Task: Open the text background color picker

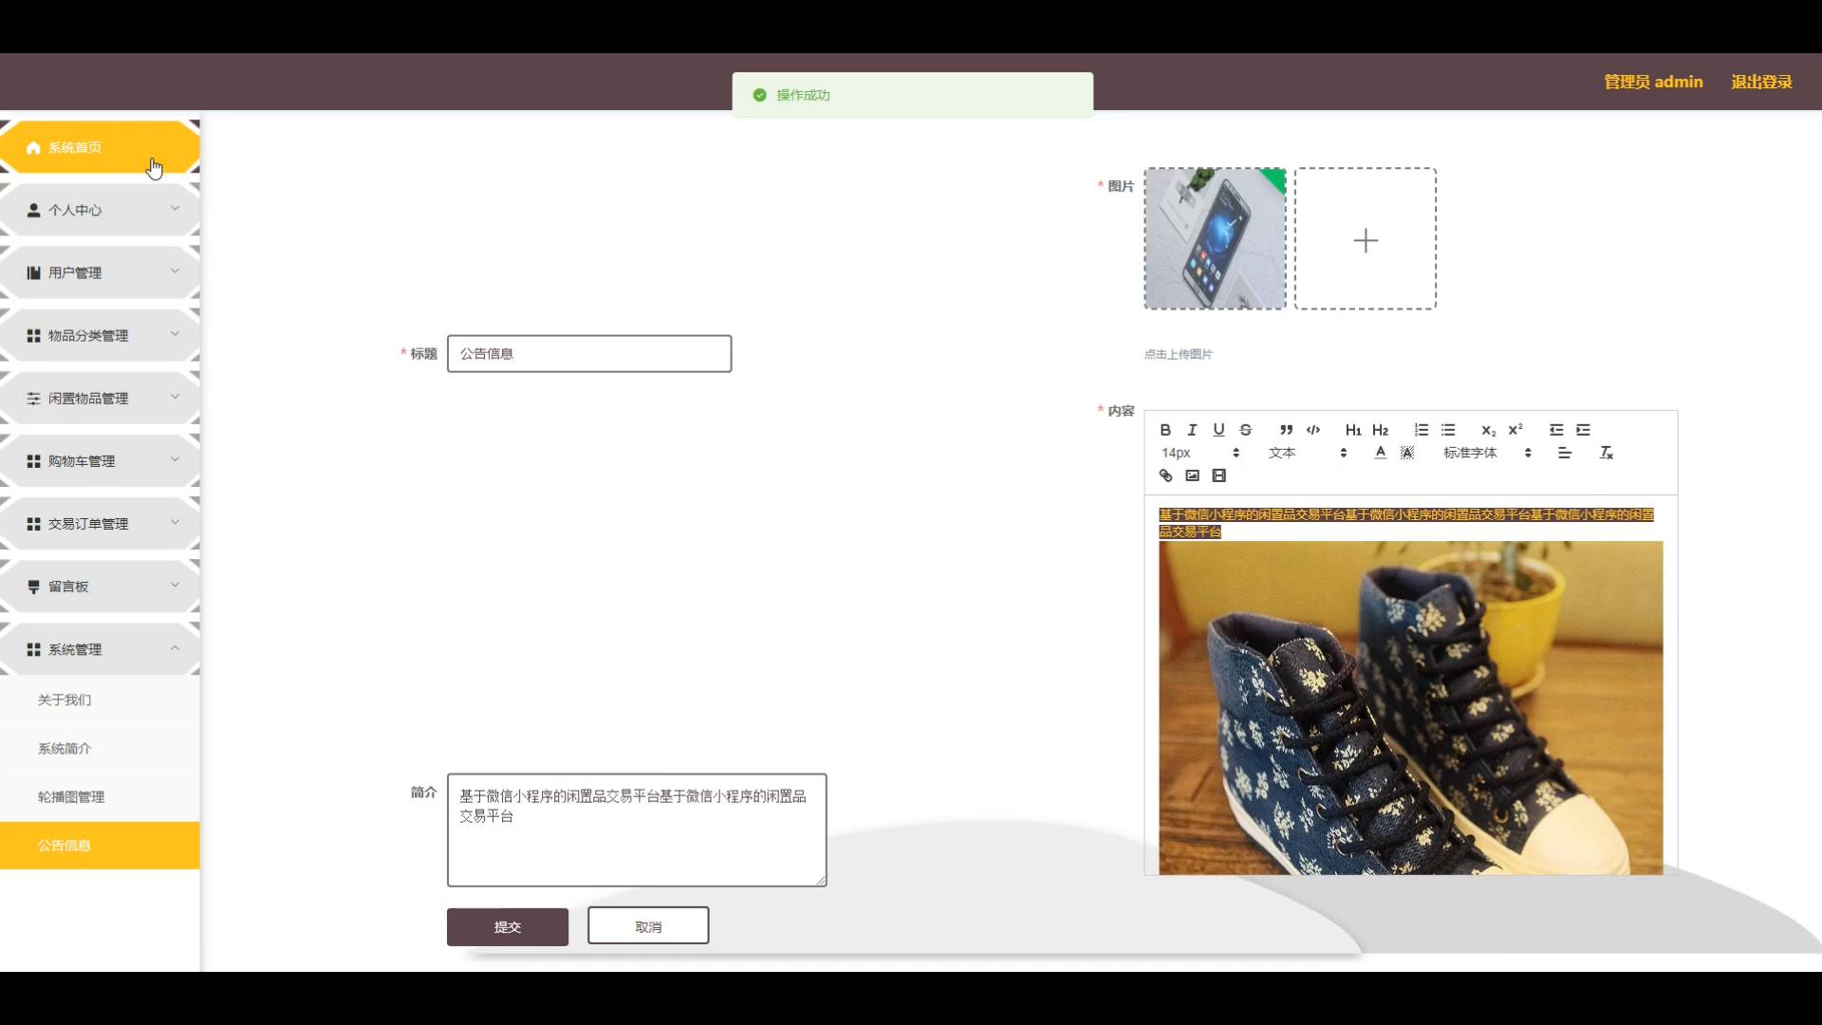Action: click(x=1407, y=453)
